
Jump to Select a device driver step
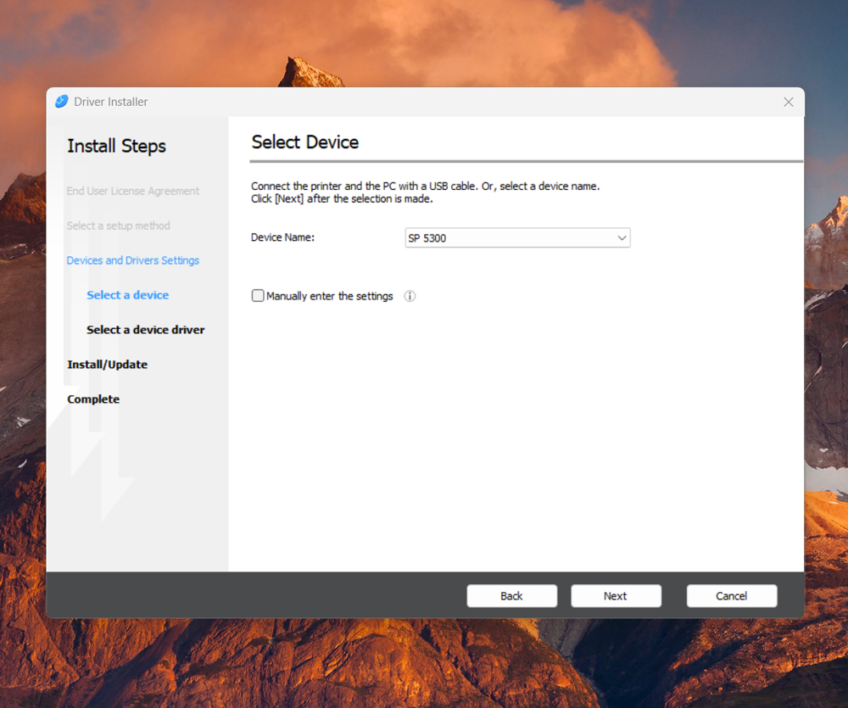(146, 329)
